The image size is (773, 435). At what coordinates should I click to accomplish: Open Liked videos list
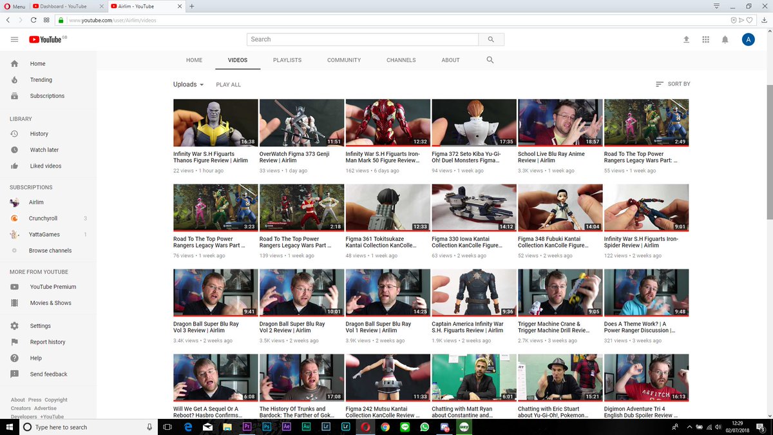point(45,166)
